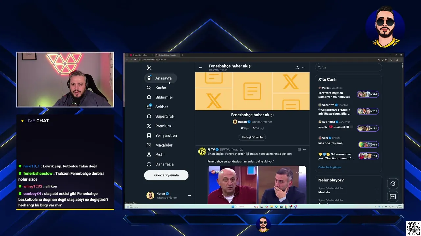The height and width of the screenshot is (236, 421).
Task: Join Gol sorunumuz yok live space
Action: (336, 156)
